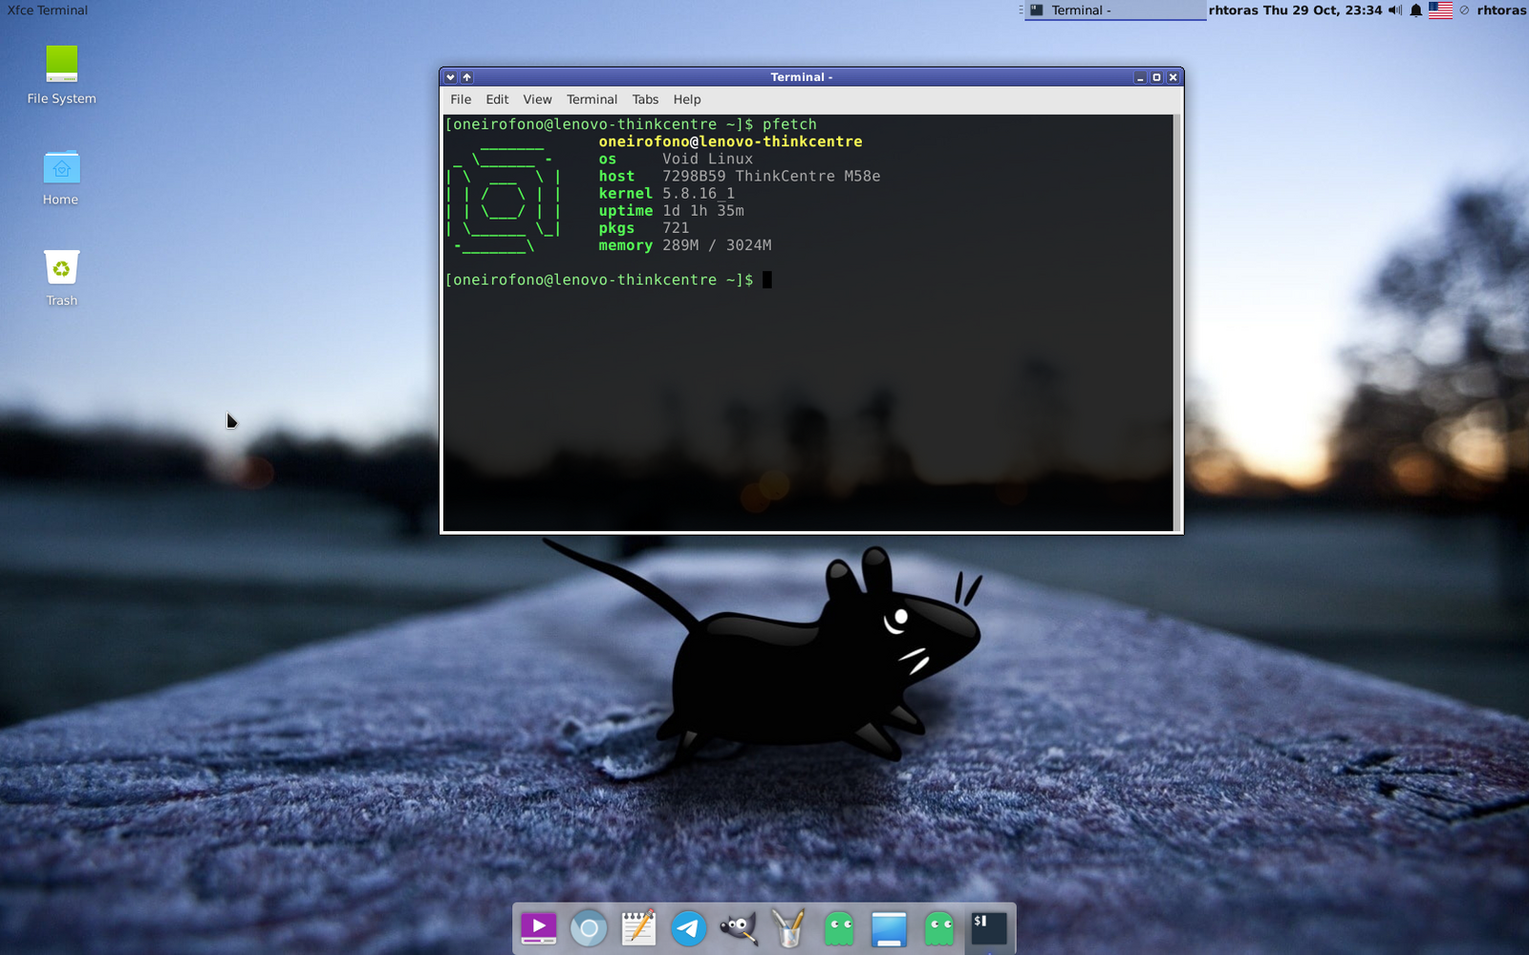Click the terminal emulator dock icon
Viewport: 1529px width, 955px height.
click(x=989, y=928)
